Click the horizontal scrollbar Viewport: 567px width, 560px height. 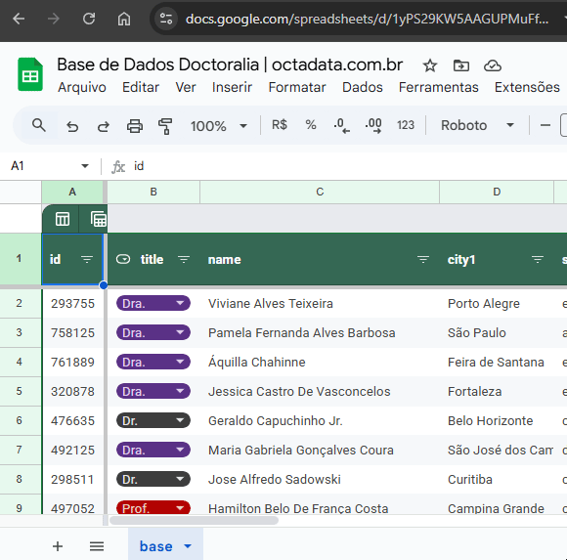194,521
